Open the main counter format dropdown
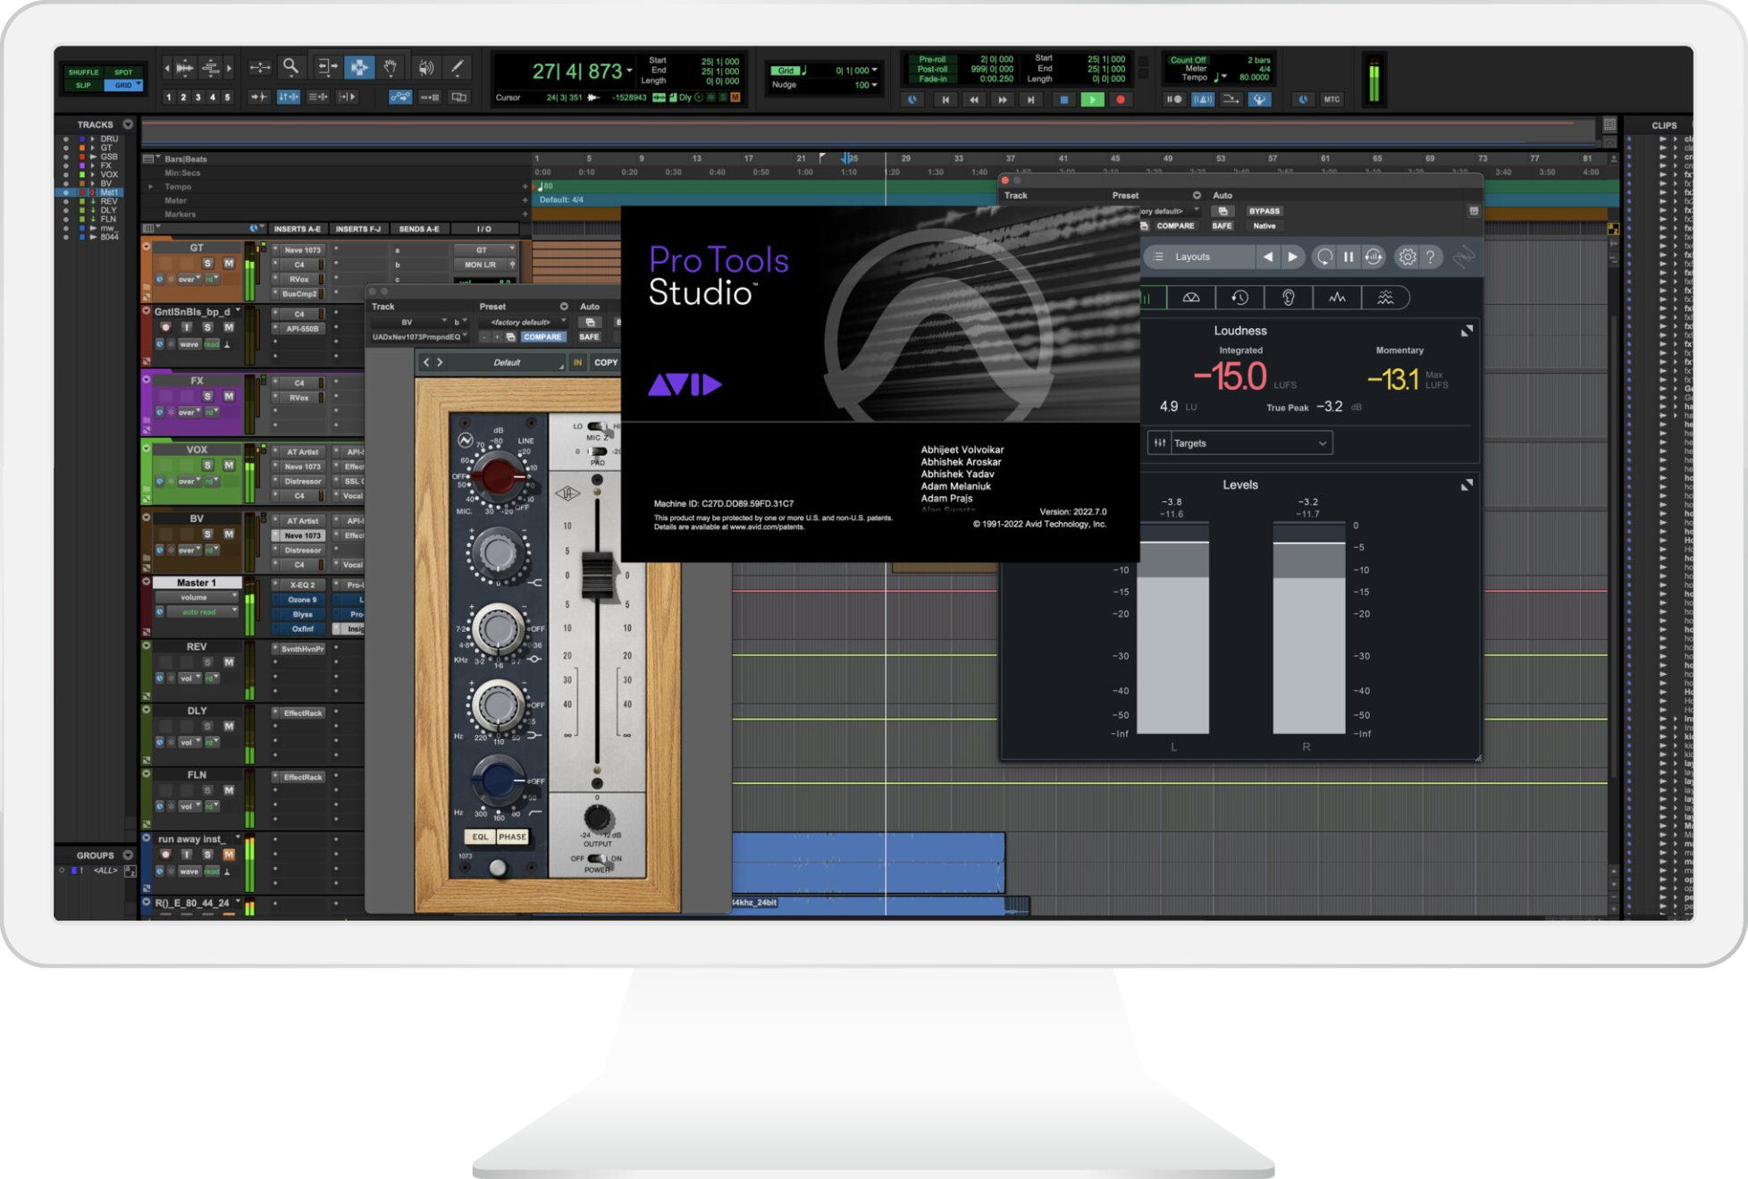Image resolution: width=1748 pixels, height=1179 pixels. tap(629, 71)
